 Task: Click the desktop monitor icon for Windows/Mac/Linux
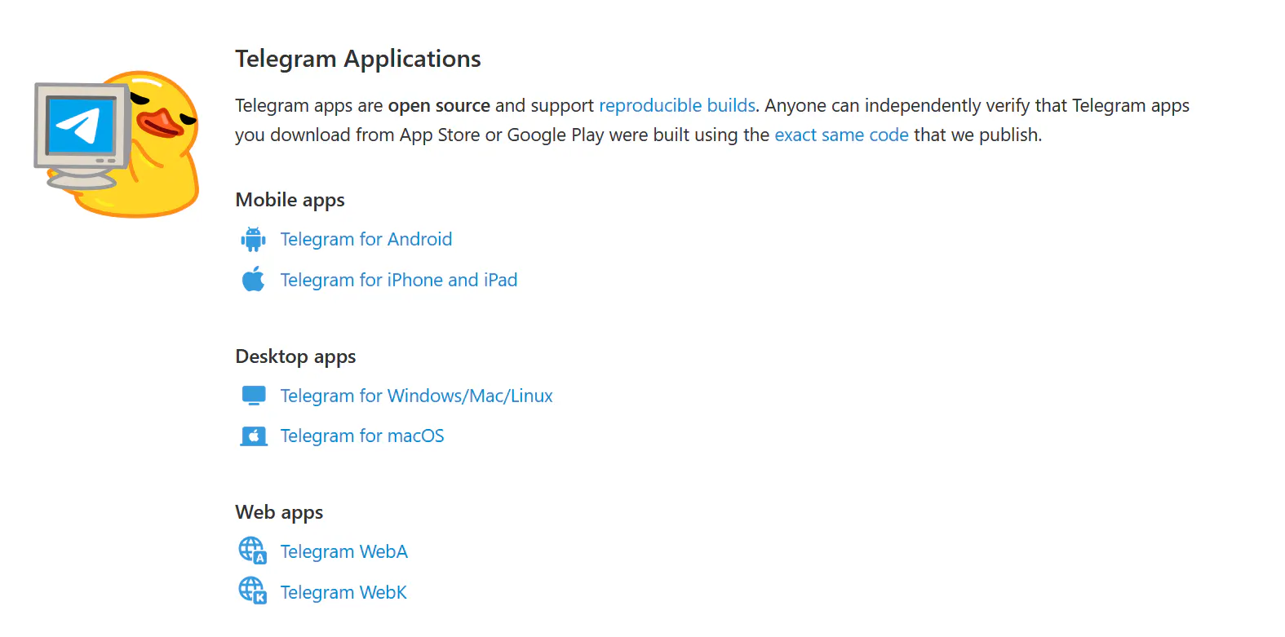click(x=254, y=396)
